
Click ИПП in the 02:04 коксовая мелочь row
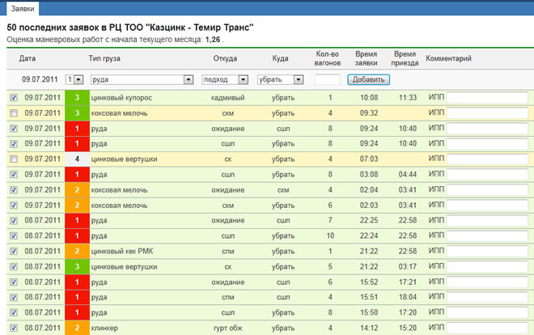[436, 189]
